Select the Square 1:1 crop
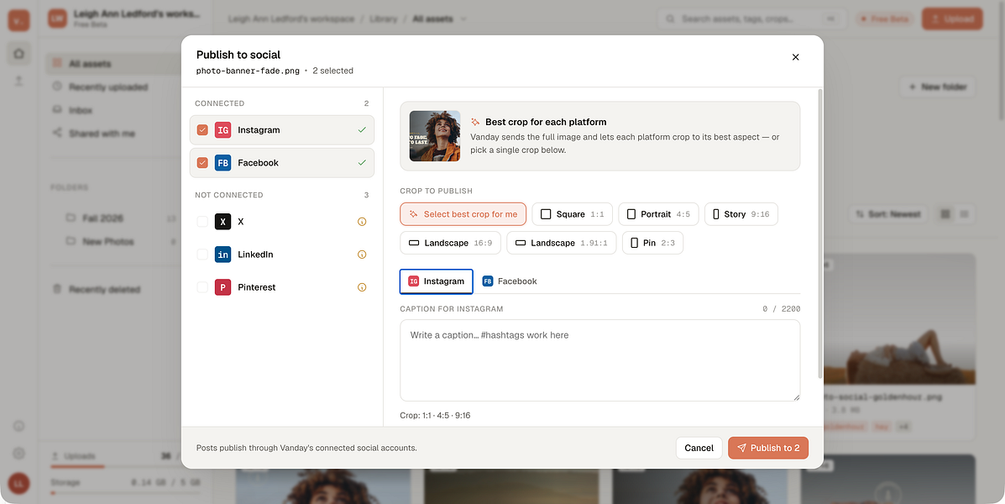The image size is (1005, 504). pyautogui.click(x=573, y=214)
